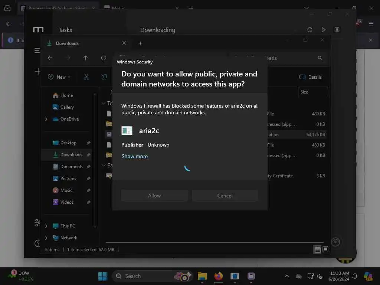Switch to details list view icon
The image size is (380, 285).
coord(317,249)
